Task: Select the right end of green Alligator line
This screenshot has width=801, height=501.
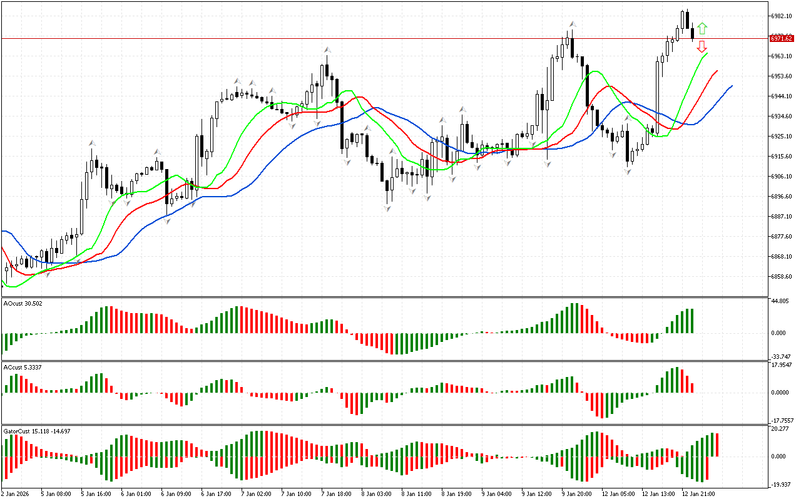Action: click(707, 54)
